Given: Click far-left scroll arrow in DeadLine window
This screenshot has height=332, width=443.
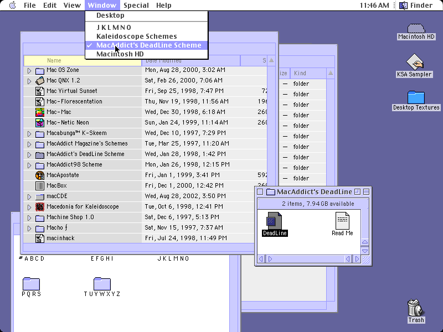Looking at the screenshot, I should [x=261, y=259].
